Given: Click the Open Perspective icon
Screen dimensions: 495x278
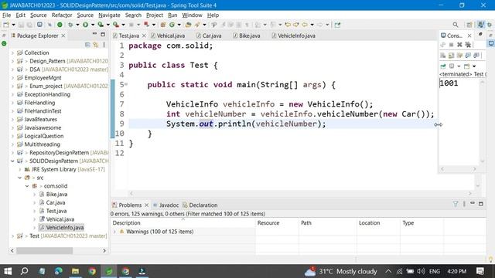Looking at the screenshot, I should coord(469,25).
